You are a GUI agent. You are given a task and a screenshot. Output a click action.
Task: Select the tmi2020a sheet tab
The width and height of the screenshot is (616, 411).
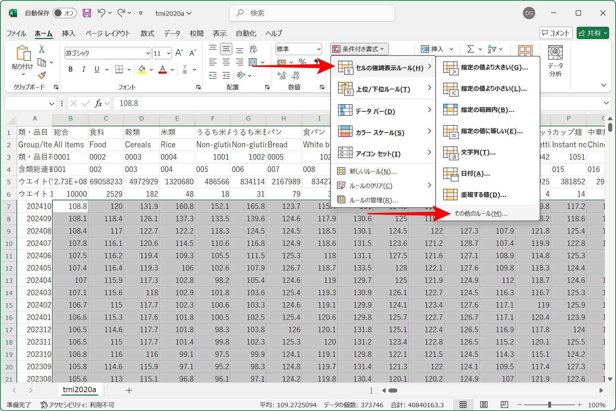79,390
